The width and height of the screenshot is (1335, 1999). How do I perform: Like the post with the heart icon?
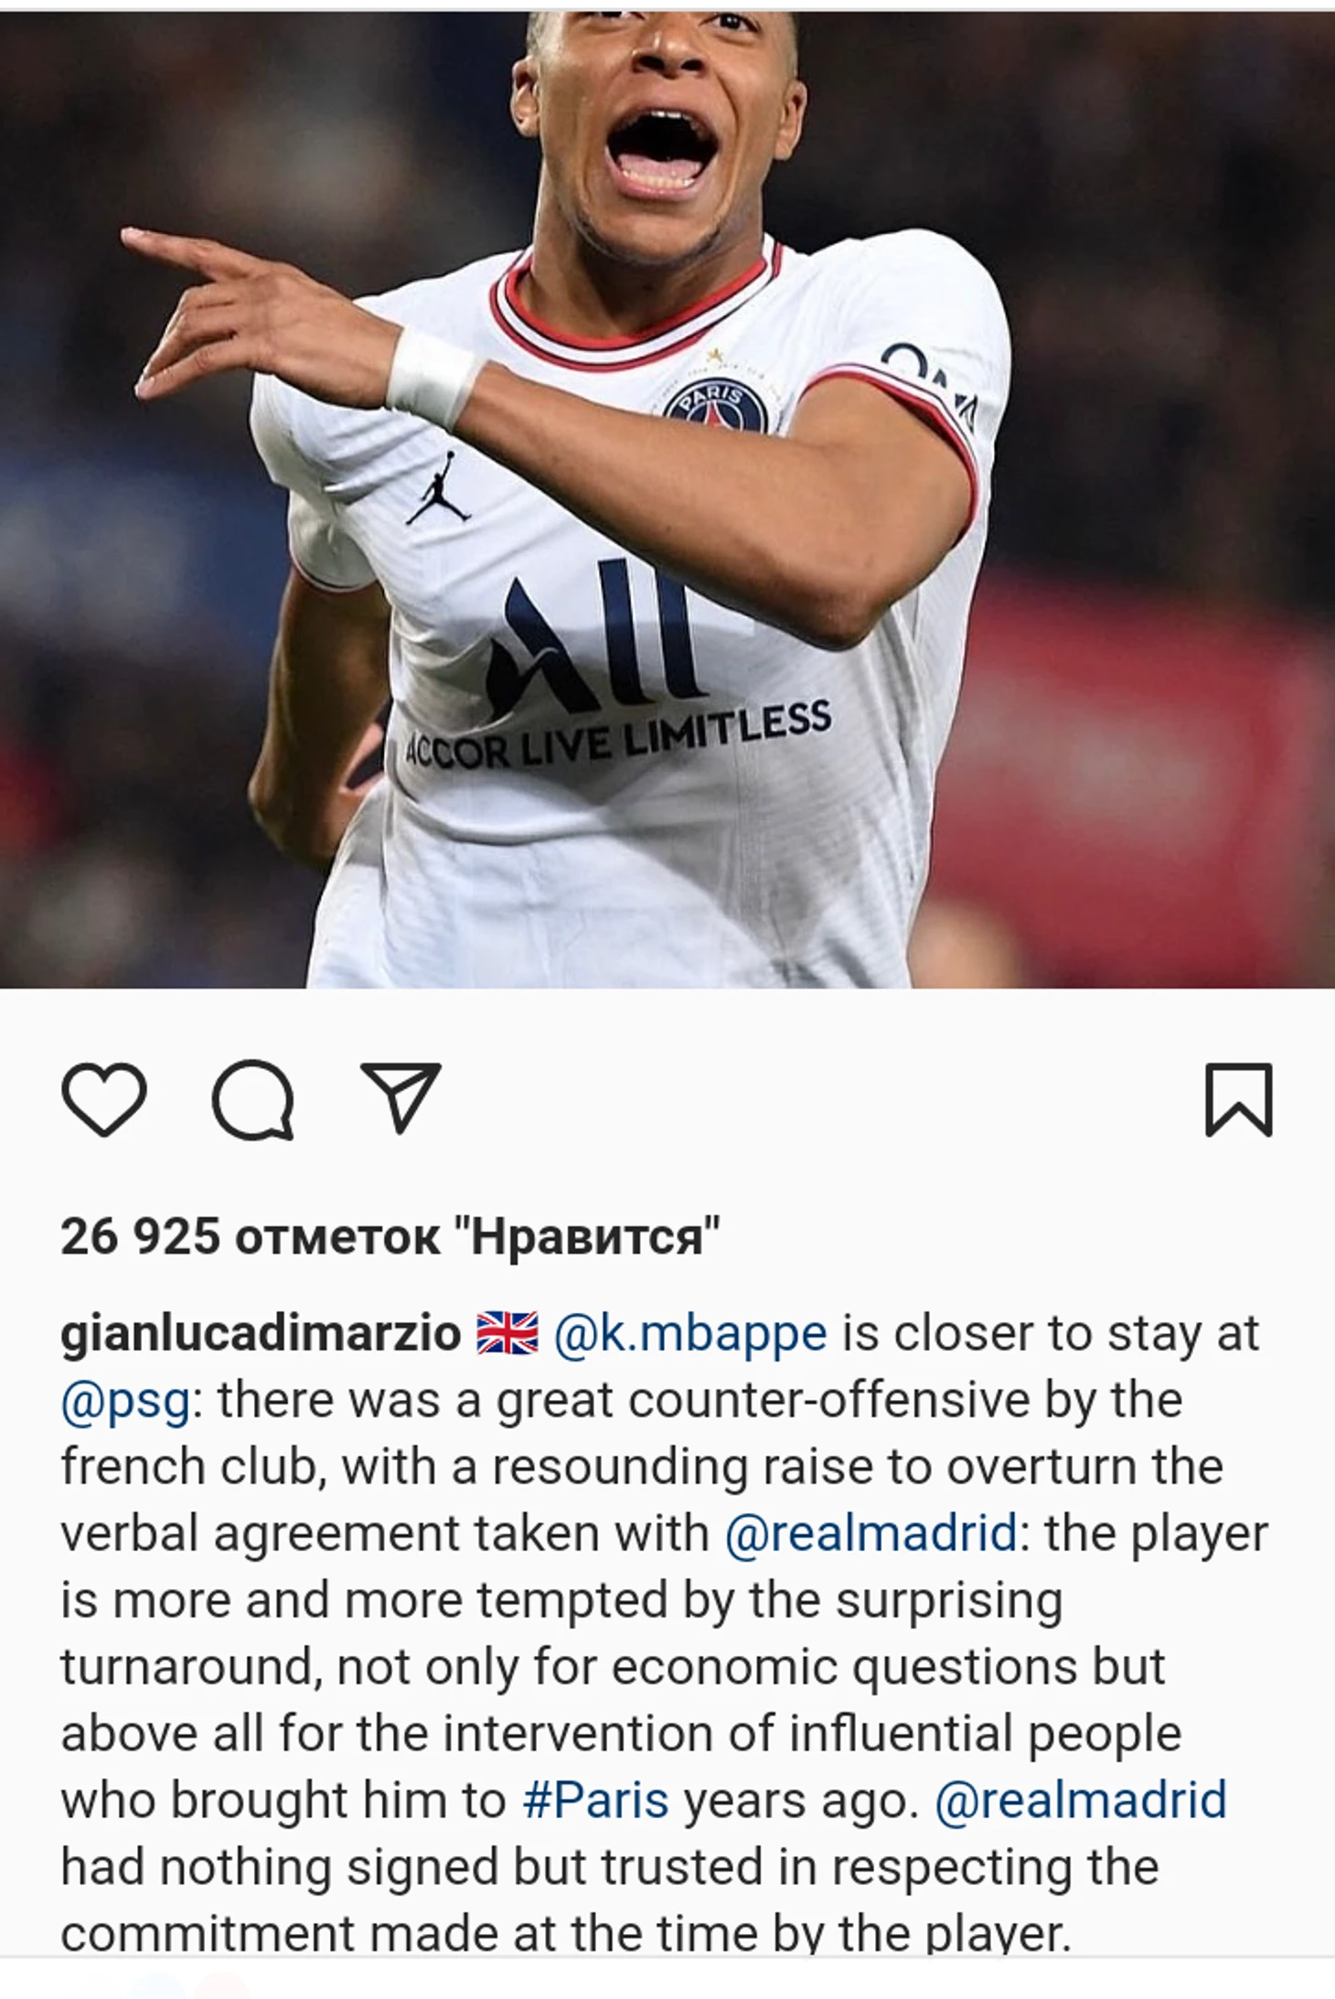[104, 1099]
